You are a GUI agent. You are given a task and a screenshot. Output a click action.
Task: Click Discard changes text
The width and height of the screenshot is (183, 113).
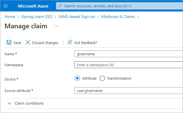[45, 43]
